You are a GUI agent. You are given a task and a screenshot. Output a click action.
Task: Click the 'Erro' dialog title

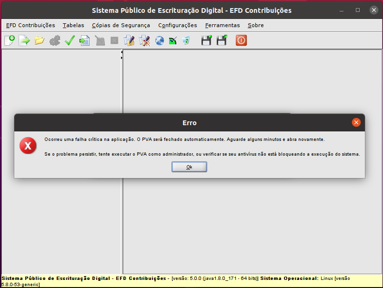pos(190,123)
